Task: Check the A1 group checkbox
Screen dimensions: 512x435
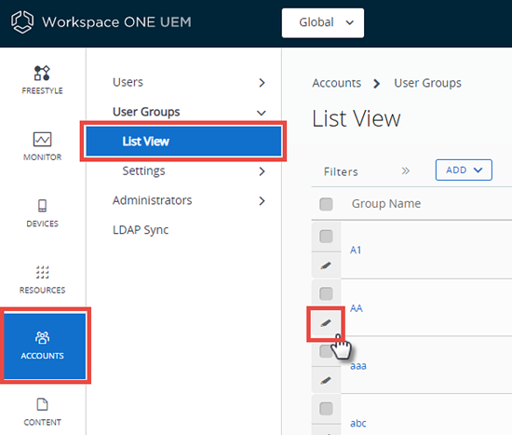Action: [326, 237]
